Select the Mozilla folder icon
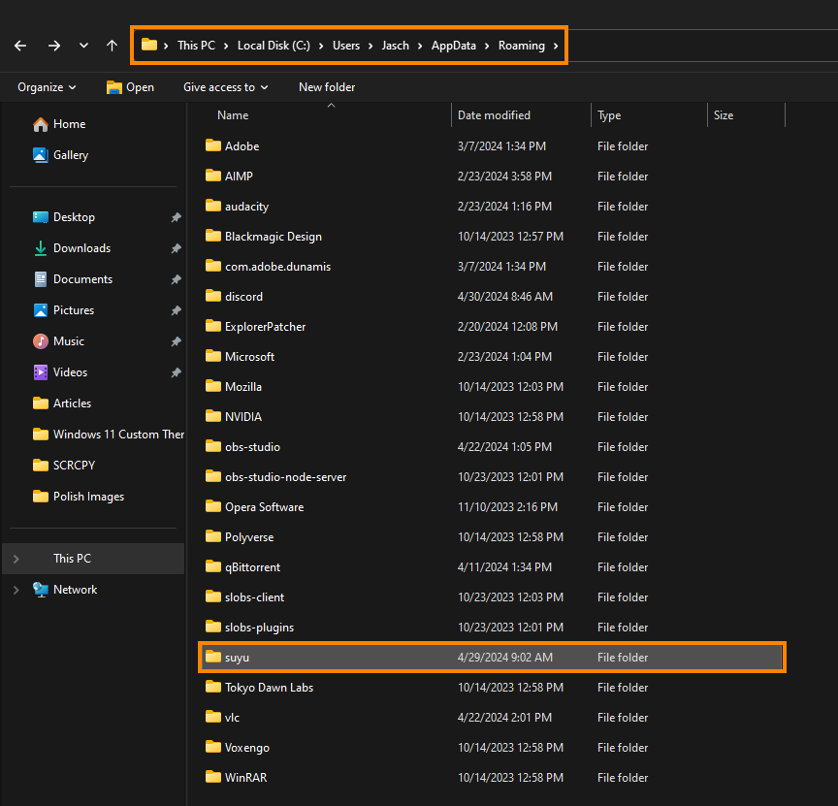Viewport: 838px width, 806px height. pyautogui.click(x=213, y=386)
